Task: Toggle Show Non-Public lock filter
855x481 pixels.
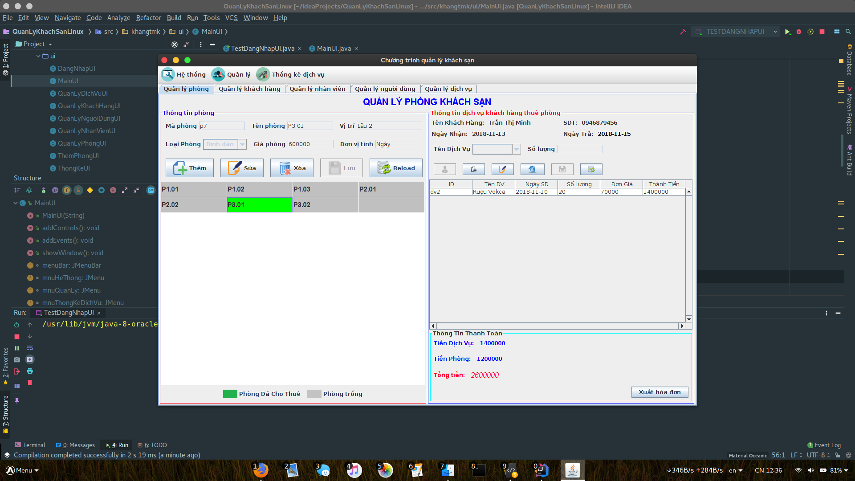Action: 78,190
